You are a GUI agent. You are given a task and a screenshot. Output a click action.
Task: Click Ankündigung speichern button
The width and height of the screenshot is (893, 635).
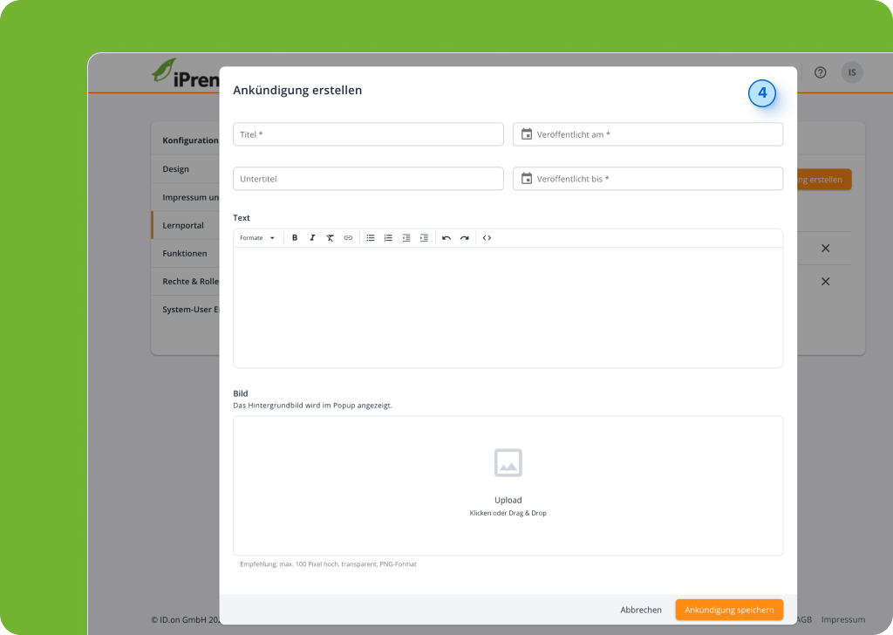729,610
